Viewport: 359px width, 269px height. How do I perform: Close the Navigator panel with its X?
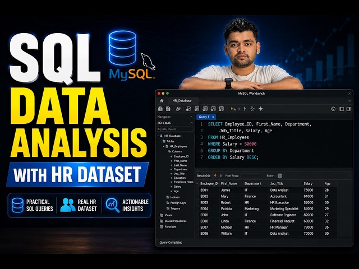[191, 117]
